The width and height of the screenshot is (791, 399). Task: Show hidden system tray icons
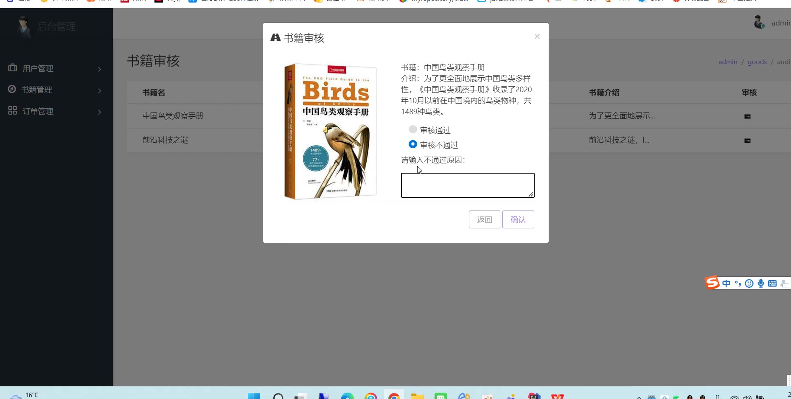click(x=639, y=397)
